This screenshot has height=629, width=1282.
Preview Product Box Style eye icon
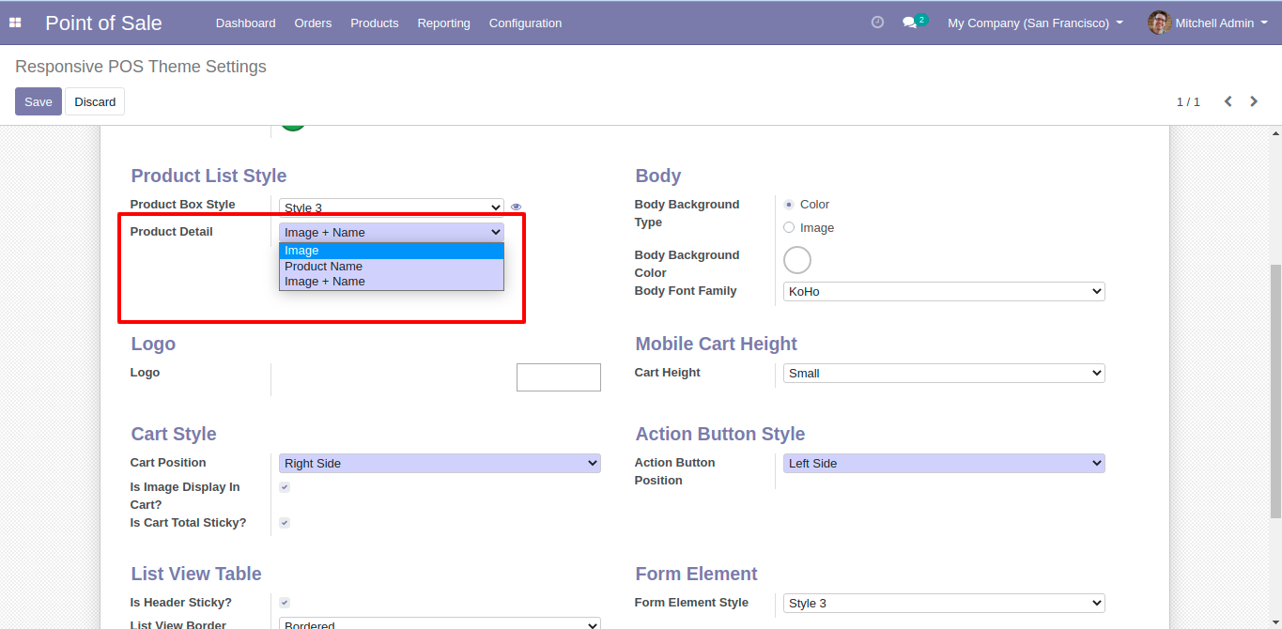click(516, 207)
